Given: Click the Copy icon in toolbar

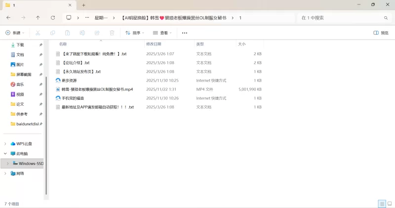Looking at the screenshot, I should 52,33.
